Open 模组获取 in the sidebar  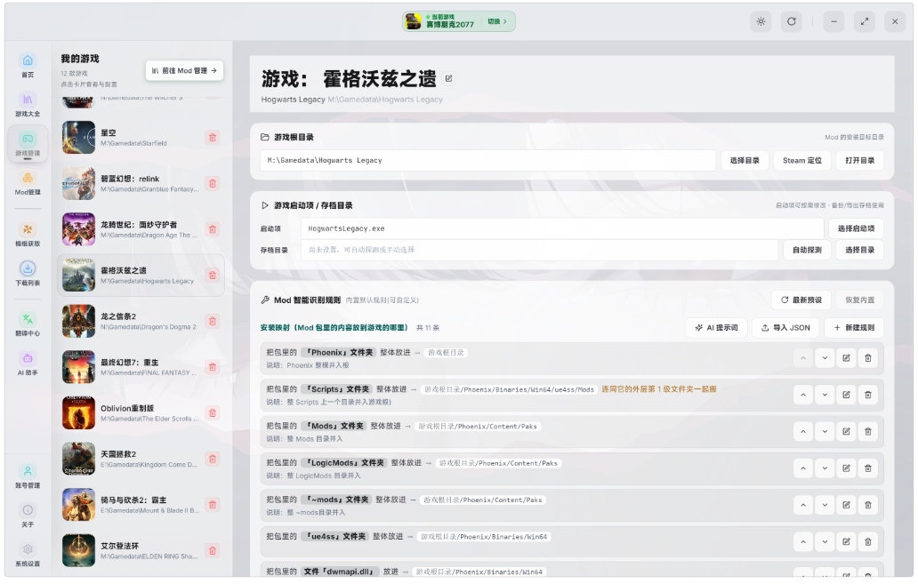pyautogui.click(x=28, y=234)
